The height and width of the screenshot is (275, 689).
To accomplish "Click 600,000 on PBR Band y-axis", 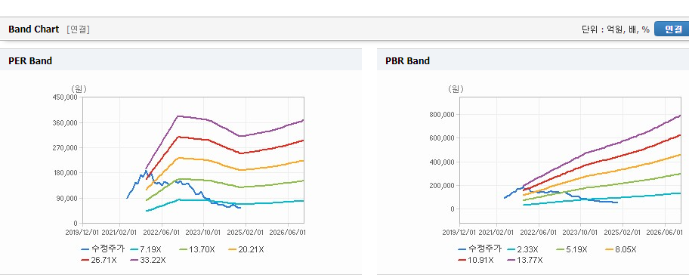I will pos(442,138).
